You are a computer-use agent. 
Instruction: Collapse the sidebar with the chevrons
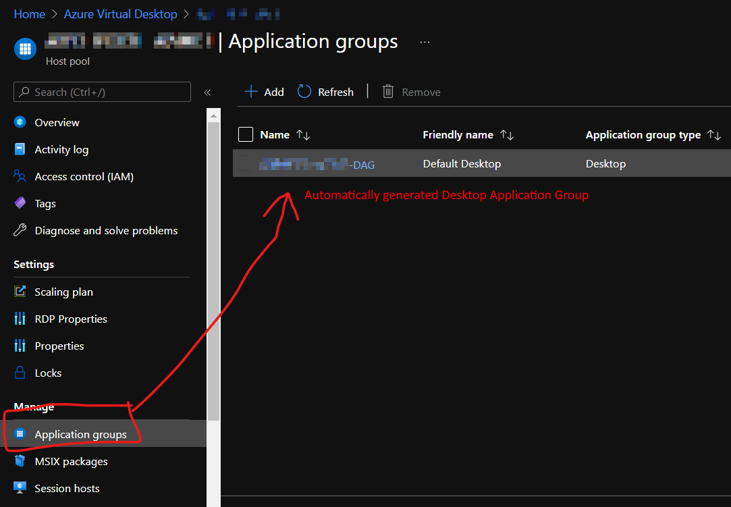pos(207,92)
